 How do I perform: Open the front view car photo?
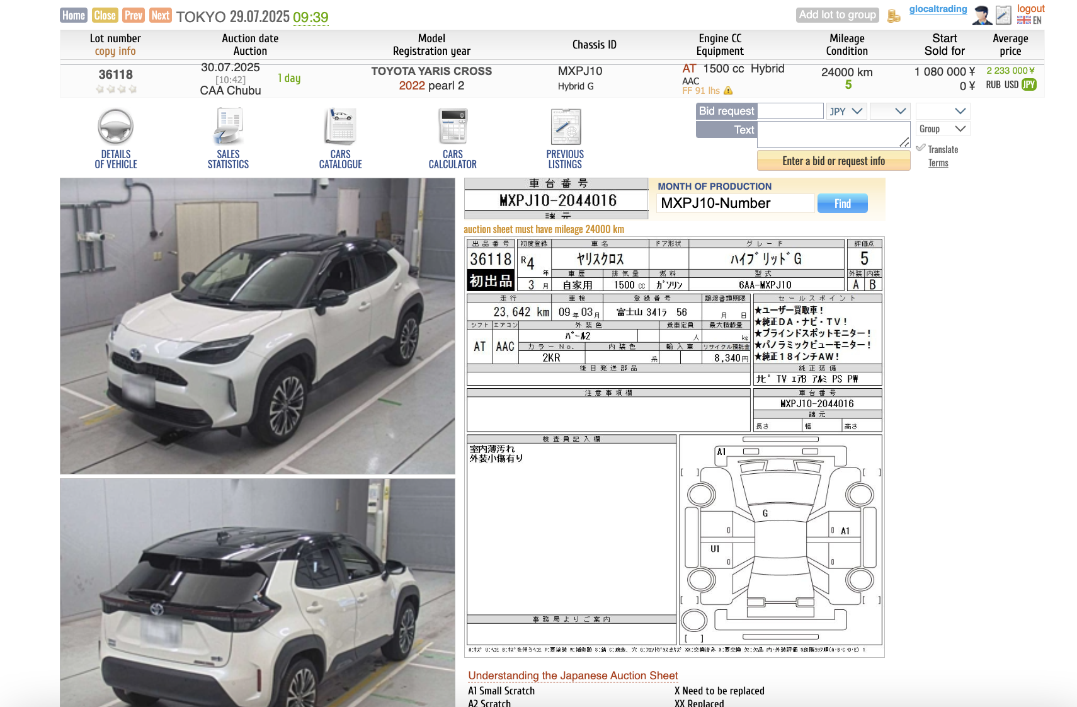point(258,326)
